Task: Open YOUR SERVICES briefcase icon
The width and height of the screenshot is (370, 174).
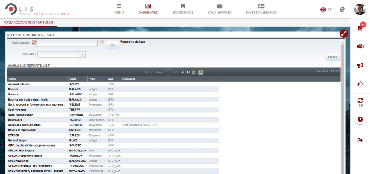Action: pos(219,6)
